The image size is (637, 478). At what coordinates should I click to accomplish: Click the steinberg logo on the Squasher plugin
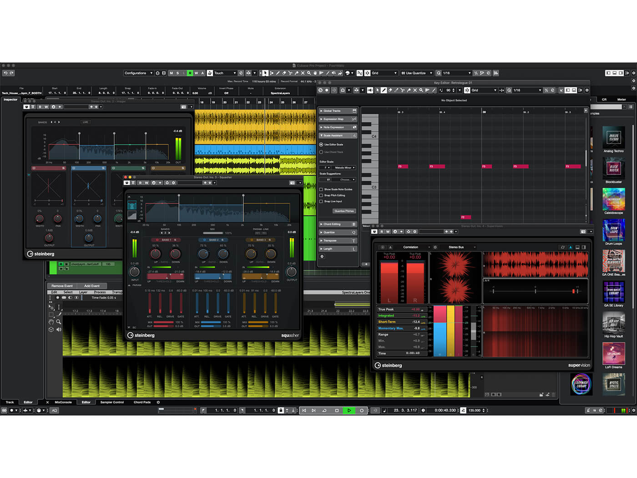141,336
